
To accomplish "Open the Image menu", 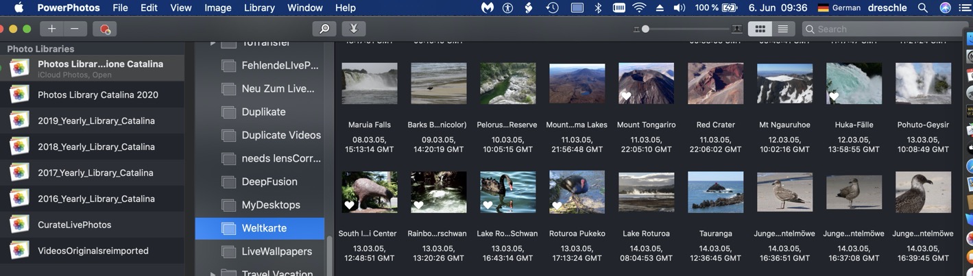I will click(x=217, y=8).
